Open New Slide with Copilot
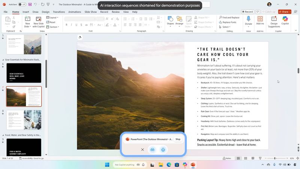 (39, 22)
